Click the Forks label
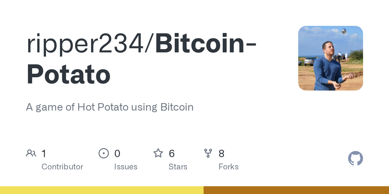This screenshot has height=194, width=389. [x=228, y=167]
